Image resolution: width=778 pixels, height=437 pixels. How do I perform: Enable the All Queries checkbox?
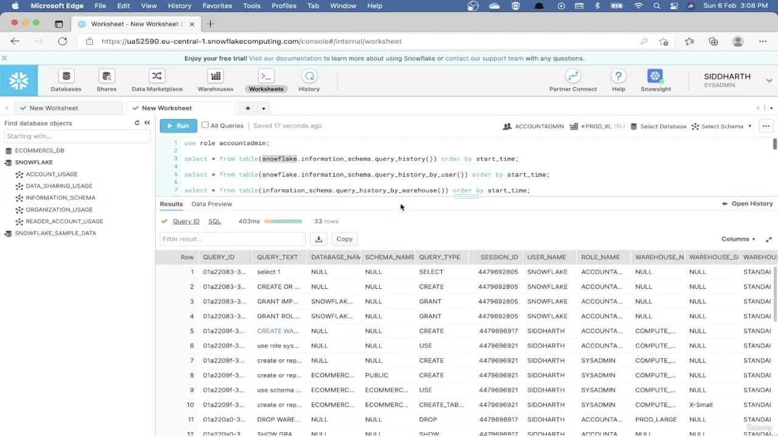(205, 126)
